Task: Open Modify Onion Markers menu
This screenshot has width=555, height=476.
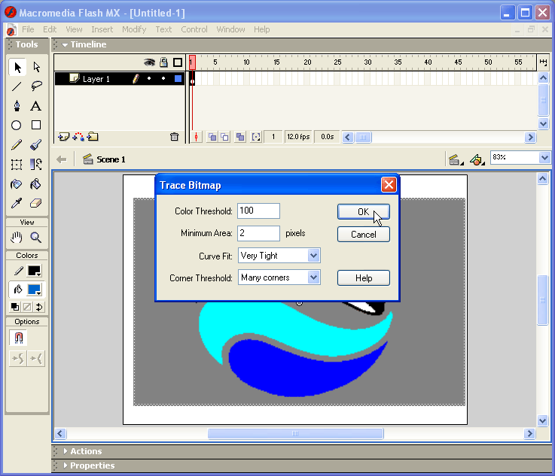Action: pos(255,137)
